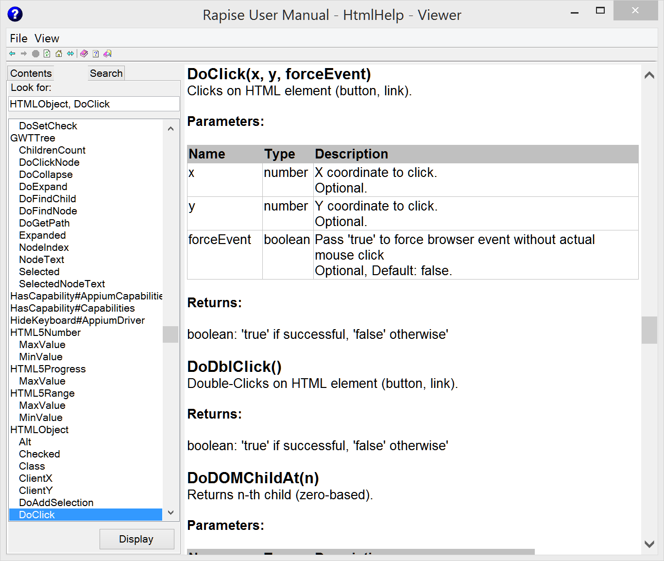Switch to the Search tab
664x561 pixels.
[x=106, y=73]
